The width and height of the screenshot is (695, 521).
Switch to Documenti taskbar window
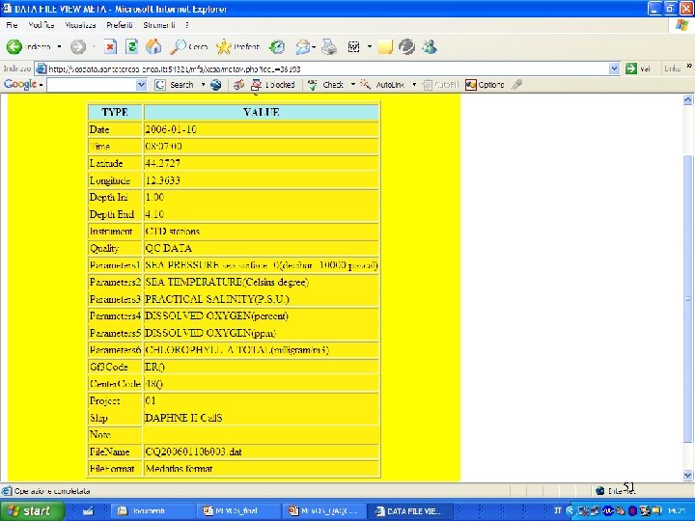[x=153, y=510]
